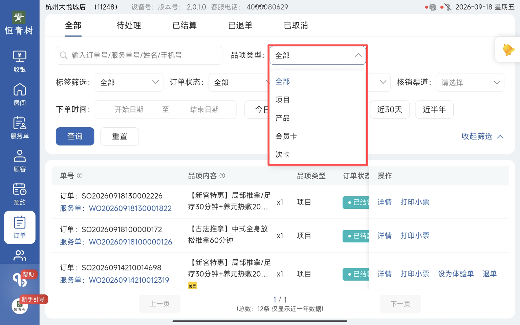Open the 预约 appointments section

(x=20, y=194)
